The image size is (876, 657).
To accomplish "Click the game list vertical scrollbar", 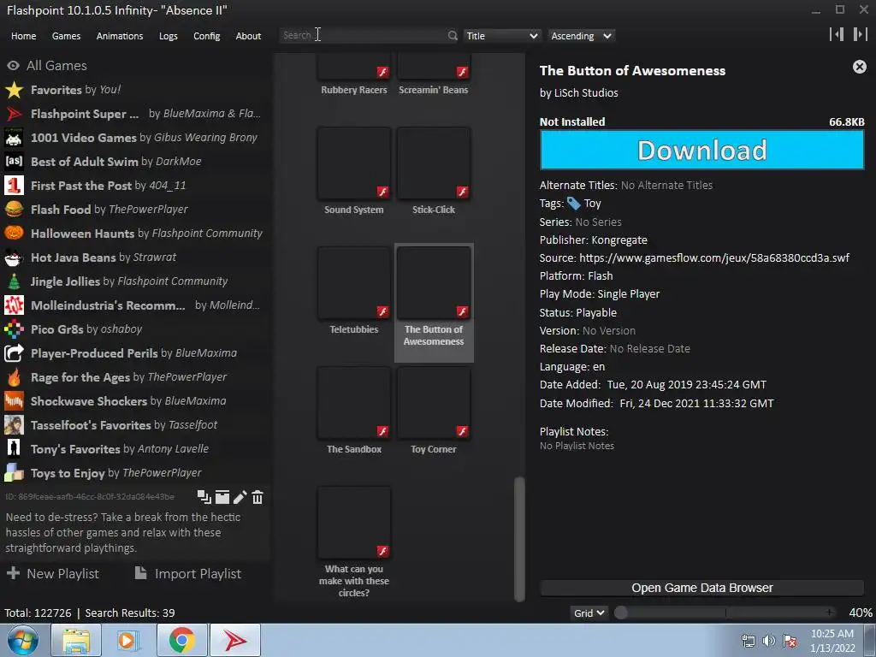I will pos(519,539).
